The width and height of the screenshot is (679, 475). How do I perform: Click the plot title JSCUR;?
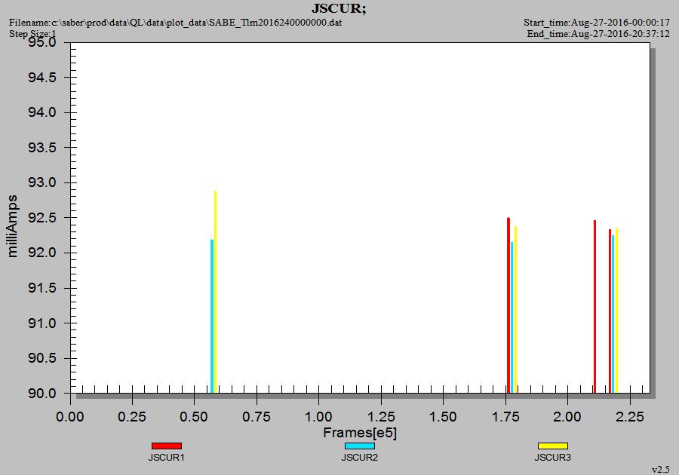(339, 8)
